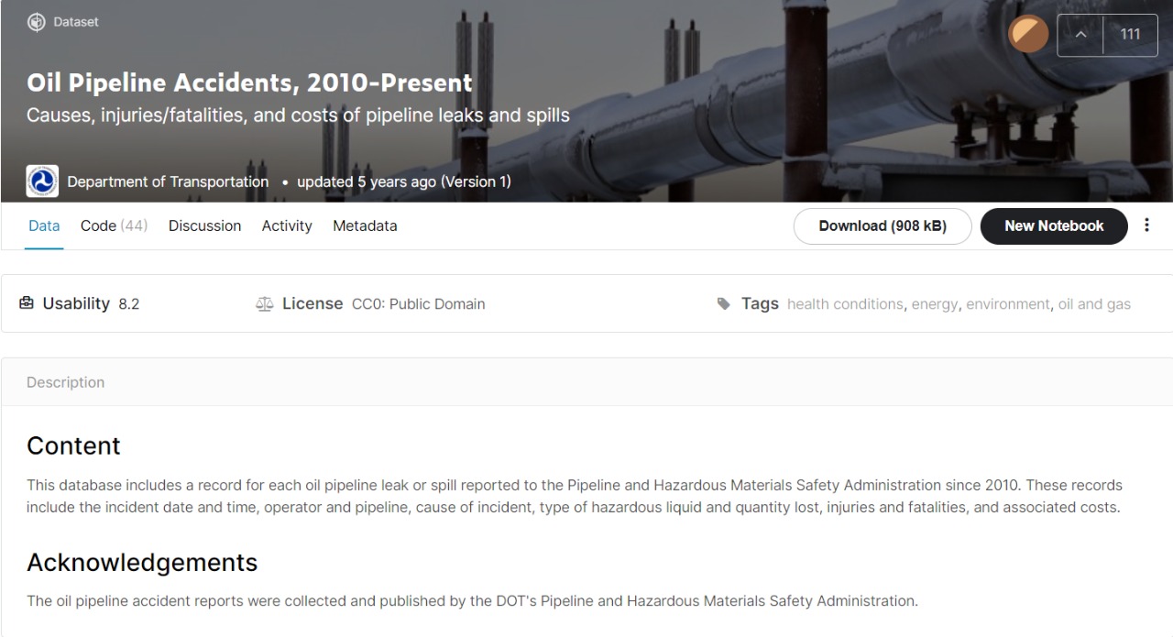Open the Department of Transportation profile link
This screenshot has height=637, width=1173.
pyautogui.click(x=168, y=181)
